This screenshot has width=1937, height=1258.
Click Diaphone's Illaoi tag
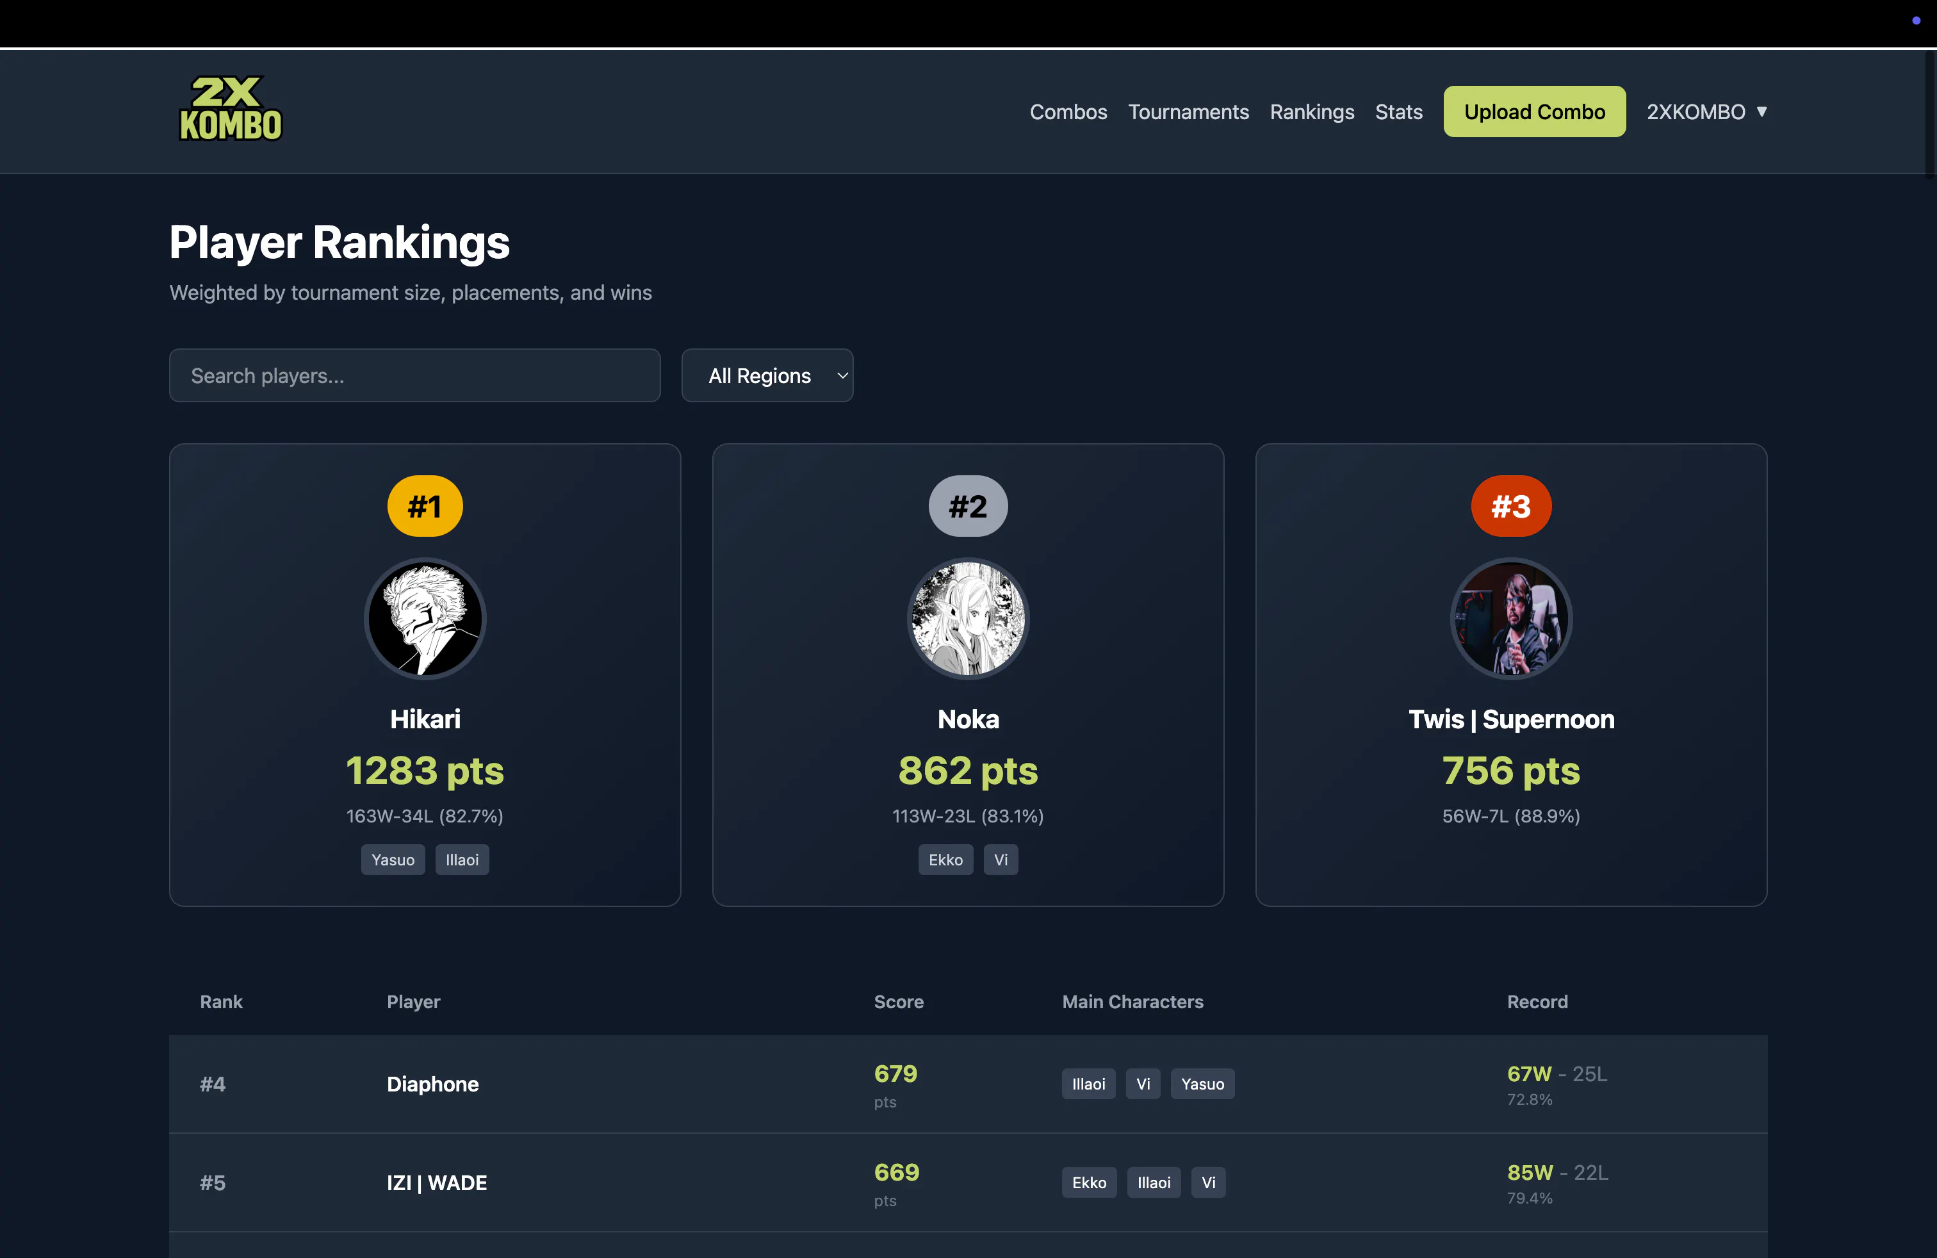[1088, 1084]
